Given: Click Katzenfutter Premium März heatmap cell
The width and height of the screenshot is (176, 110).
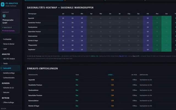Looking at the screenshot, I should point(82,32).
